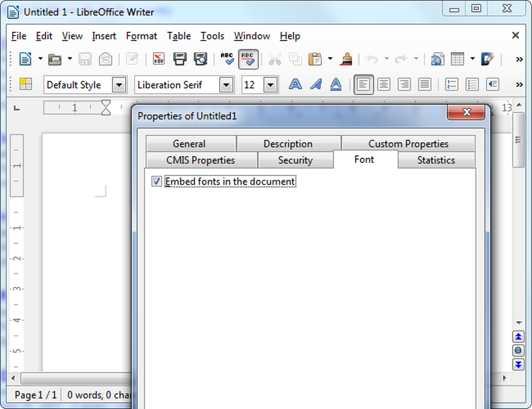The width and height of the screenshot is (532, 409).
Task: Open the Tools menu
Action: point(212,36)
